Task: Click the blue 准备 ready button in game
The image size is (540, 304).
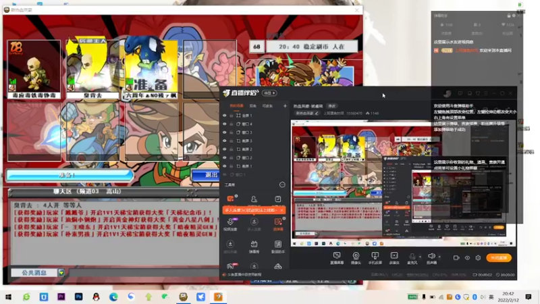Action: tap(70, 175)
